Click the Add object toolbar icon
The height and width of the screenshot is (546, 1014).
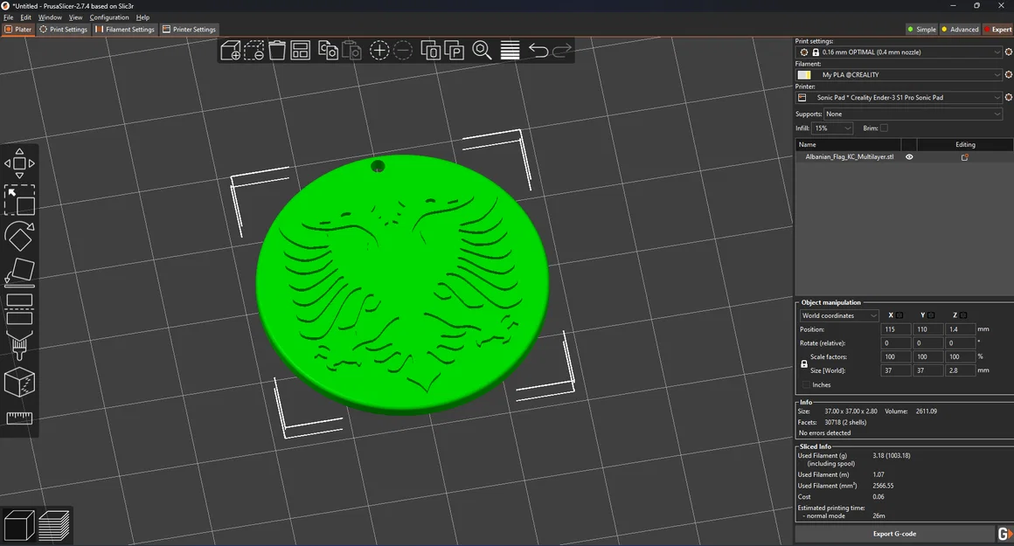click(230, 51)
